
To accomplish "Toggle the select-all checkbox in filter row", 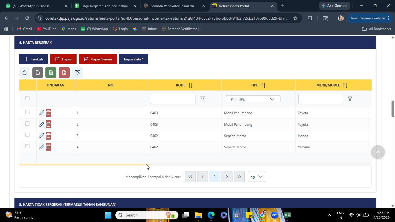I will point(27,98).
